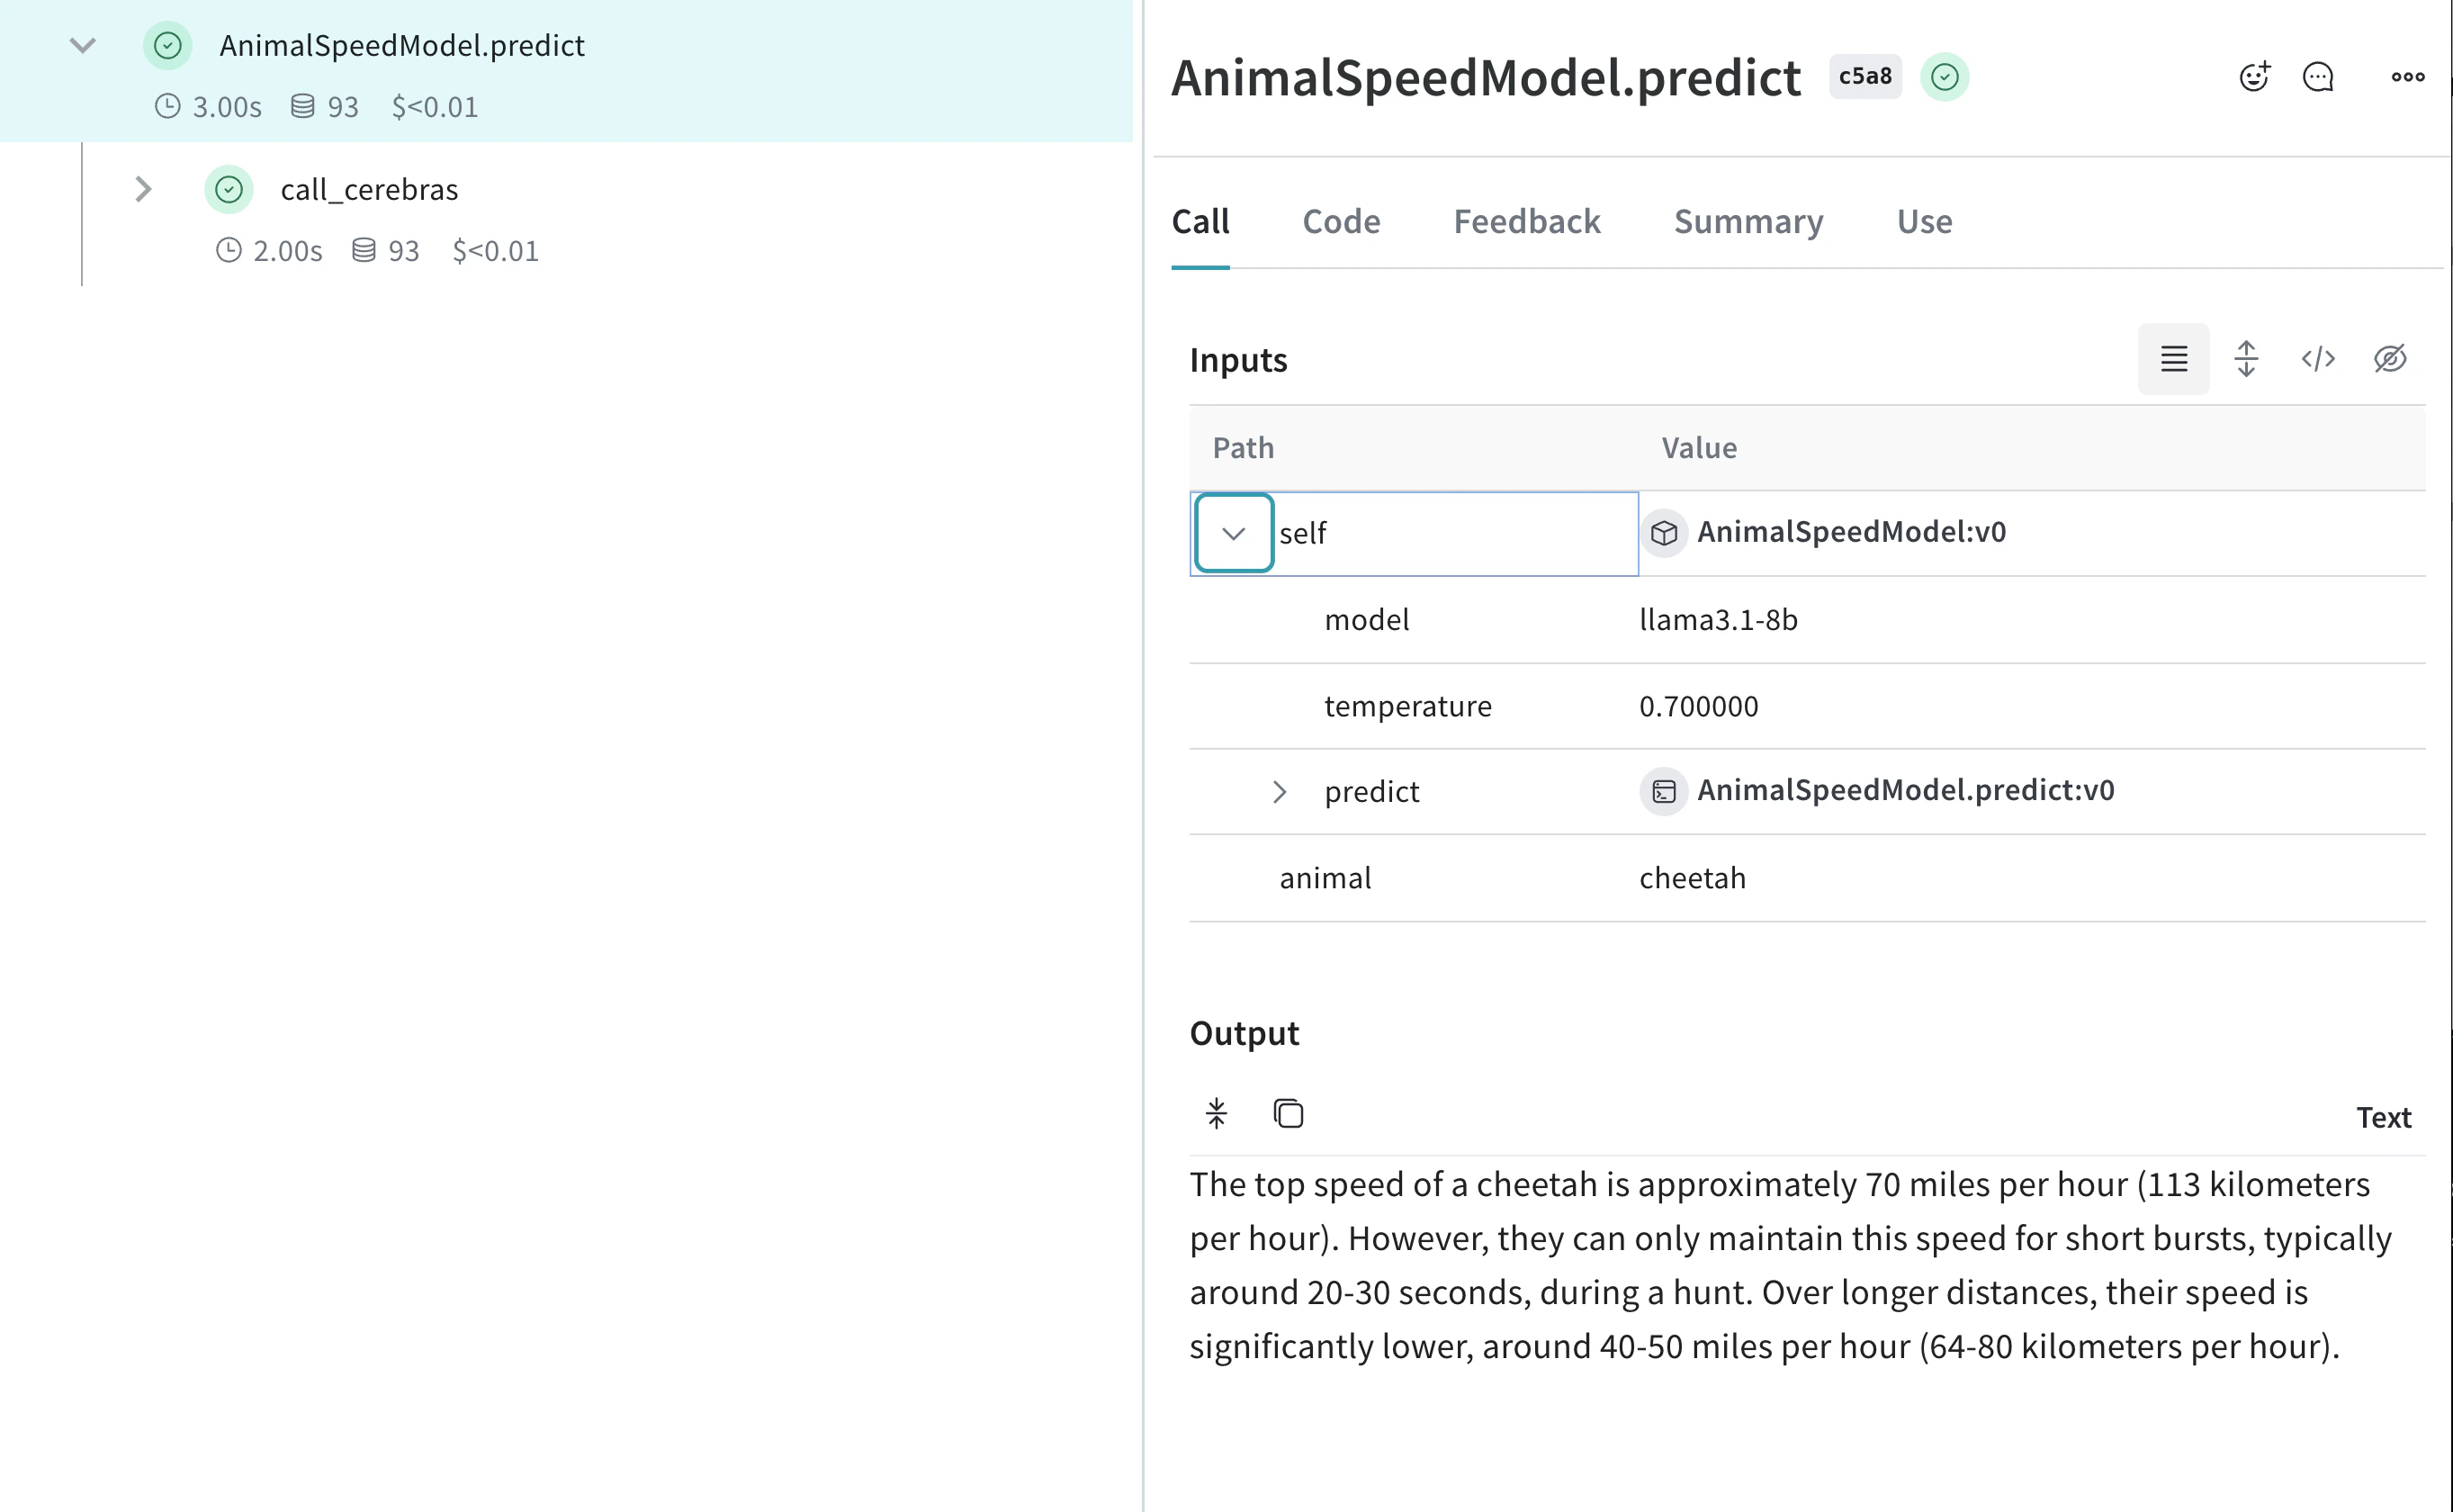The image size is (2453, 1512).
Task: Click the expand-all rows arrows icon
Action: (2246, 359)
